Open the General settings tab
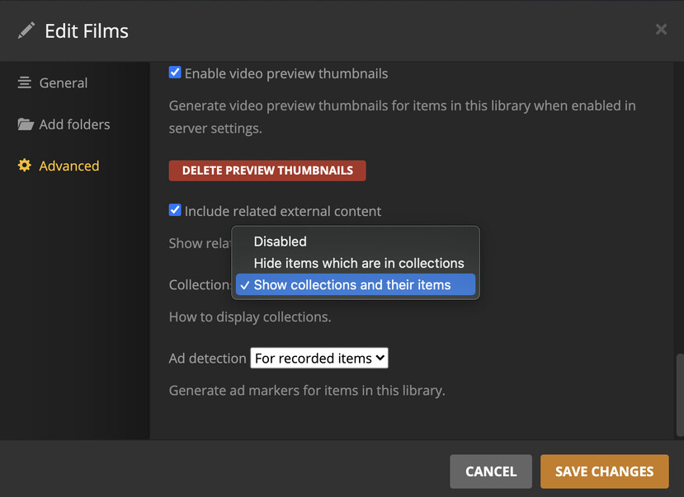The image size is (684, 497). (63, 82)
